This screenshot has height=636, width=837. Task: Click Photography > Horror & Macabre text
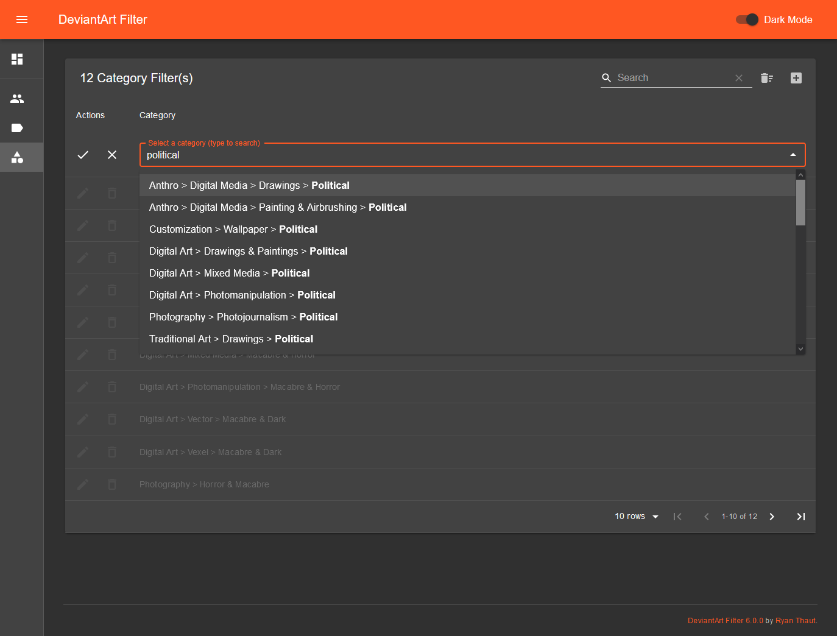coord(204,484)
